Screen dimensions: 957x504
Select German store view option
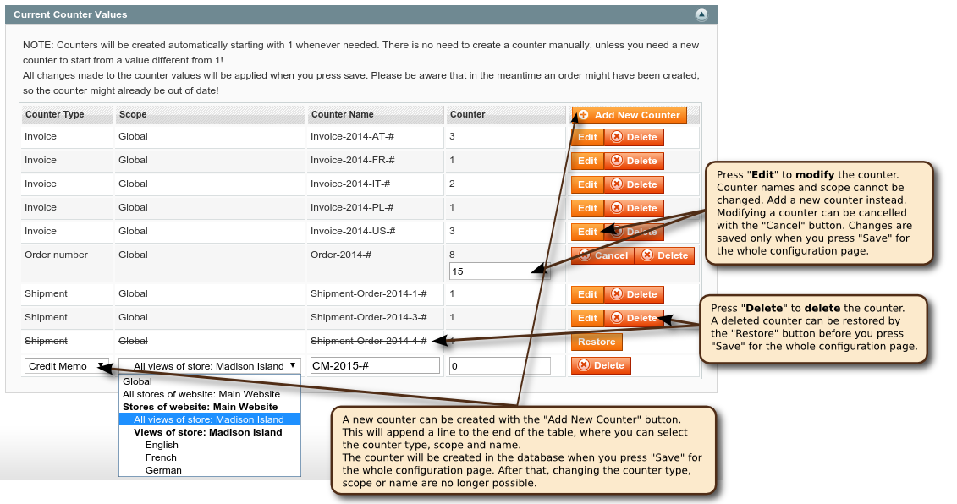(163, 470)
